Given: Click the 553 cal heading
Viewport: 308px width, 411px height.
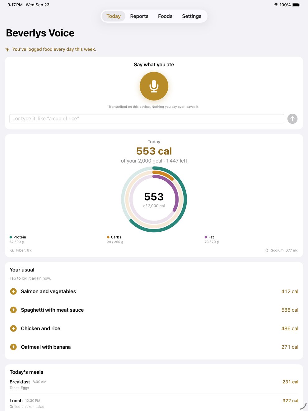Looking at the screenshot, I should click(x=154, y=151).
